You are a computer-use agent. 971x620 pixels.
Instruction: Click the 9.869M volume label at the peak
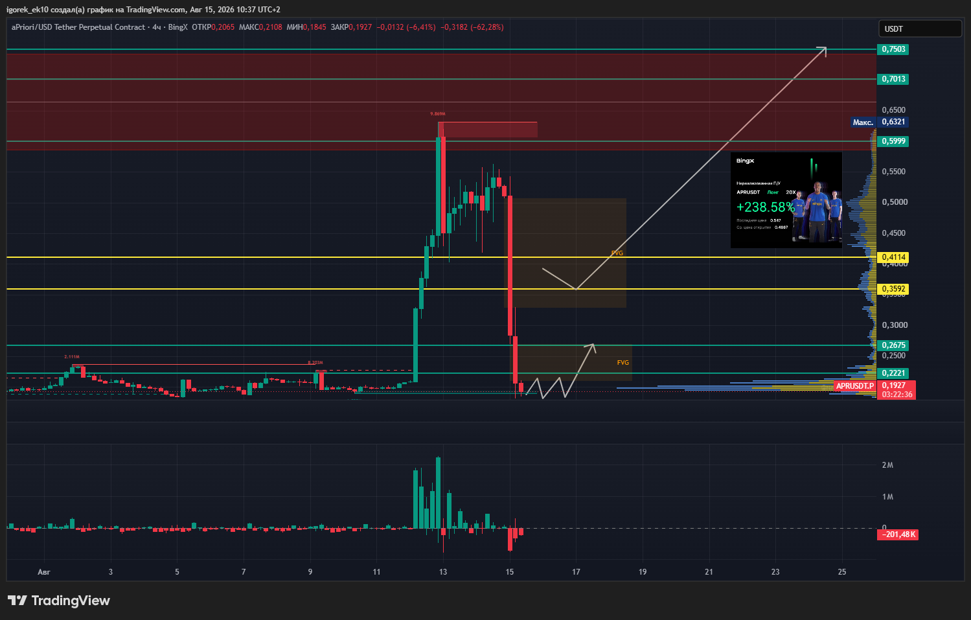(x=438, y=114)
